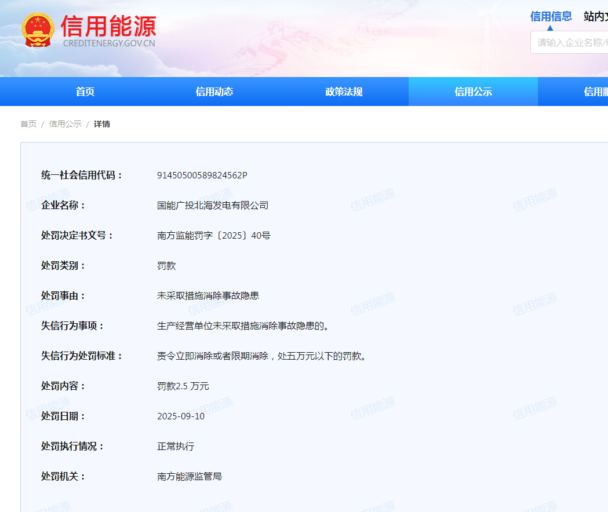The width and height of the screenshot is (608, 512).
Task: Select the 信用信息 search tab
Action: tap(551, 16)
